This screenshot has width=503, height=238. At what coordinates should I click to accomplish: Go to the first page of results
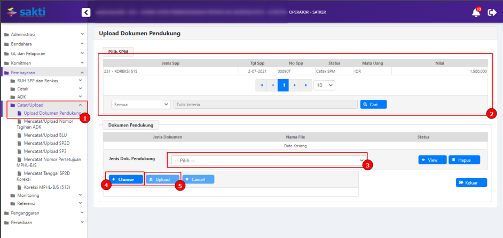tap(262, 85)
